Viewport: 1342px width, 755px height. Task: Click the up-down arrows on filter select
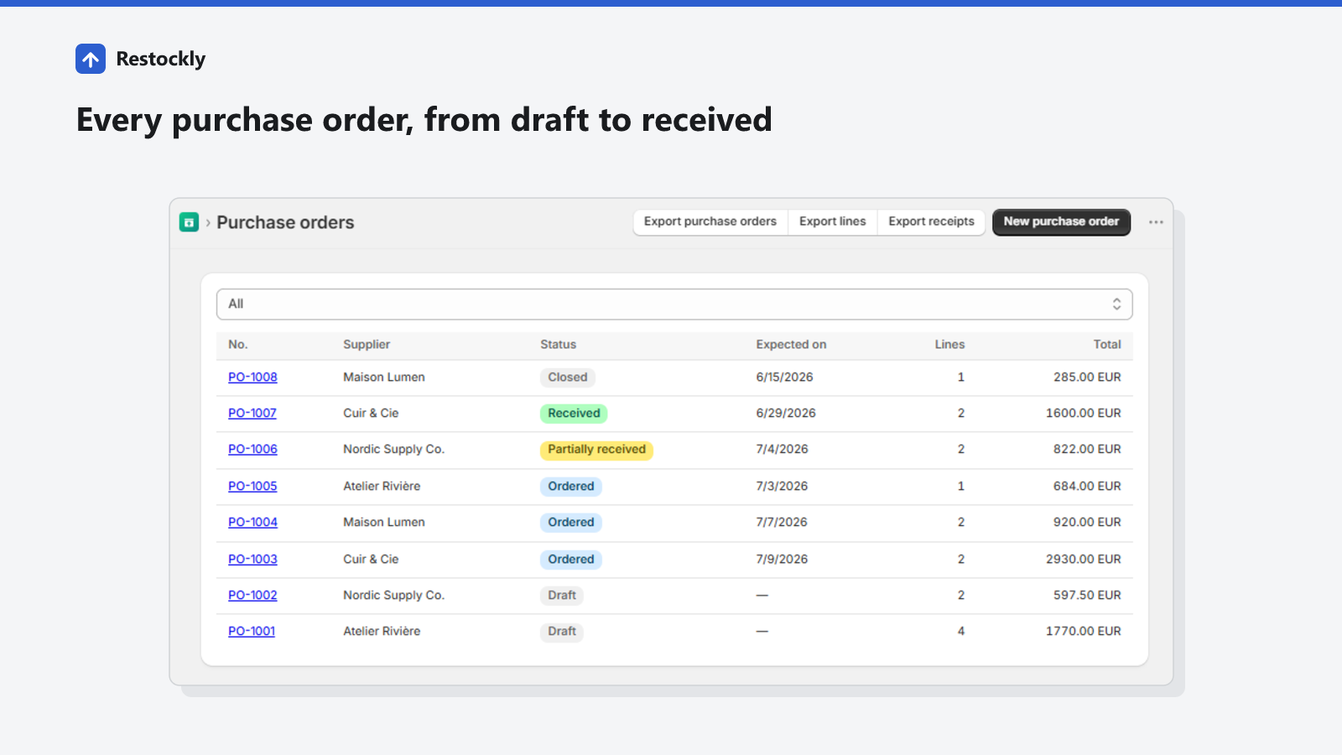tap(1116, 305)
